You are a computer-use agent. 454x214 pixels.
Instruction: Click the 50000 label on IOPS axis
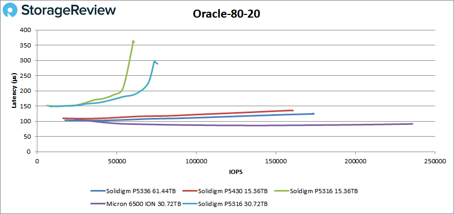point(116,161)
